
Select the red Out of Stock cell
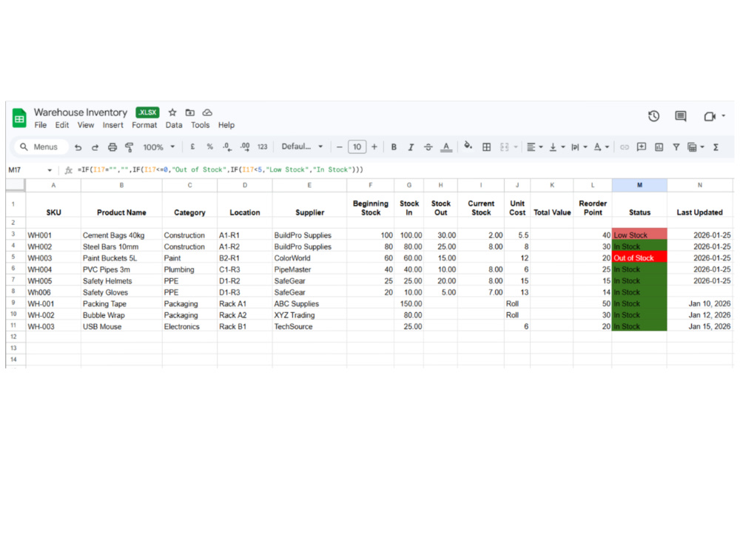639,258
